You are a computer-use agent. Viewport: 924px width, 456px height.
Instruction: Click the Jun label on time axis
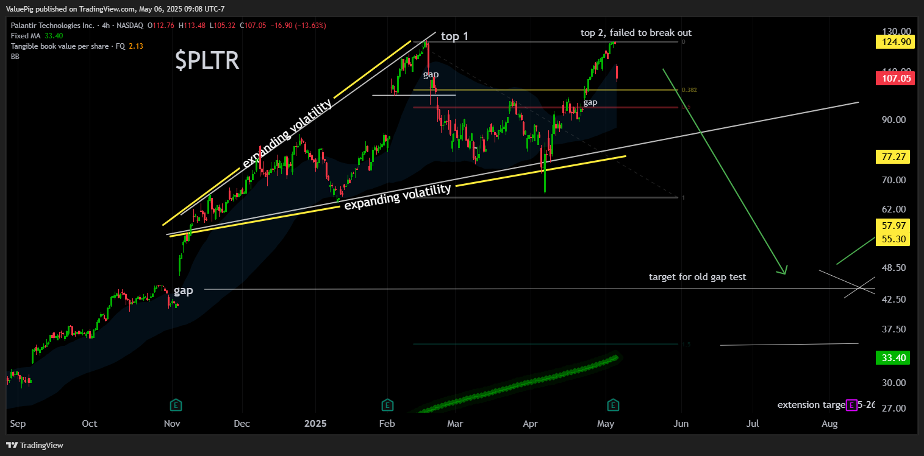click(681, 423)
